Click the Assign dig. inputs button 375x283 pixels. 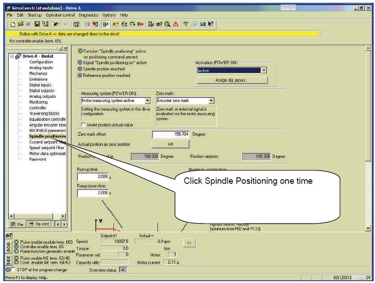(232, 80)
